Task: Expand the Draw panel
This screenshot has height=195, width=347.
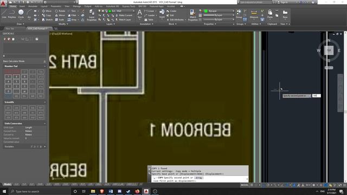Action: click(21, 24)
